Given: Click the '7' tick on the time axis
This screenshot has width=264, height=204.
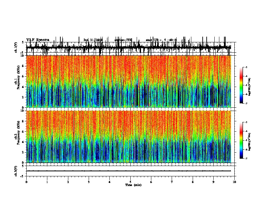Looking at the screenshot, I should (172, 182).
